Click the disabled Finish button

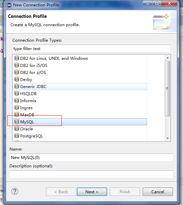click(x=125, y=192)
